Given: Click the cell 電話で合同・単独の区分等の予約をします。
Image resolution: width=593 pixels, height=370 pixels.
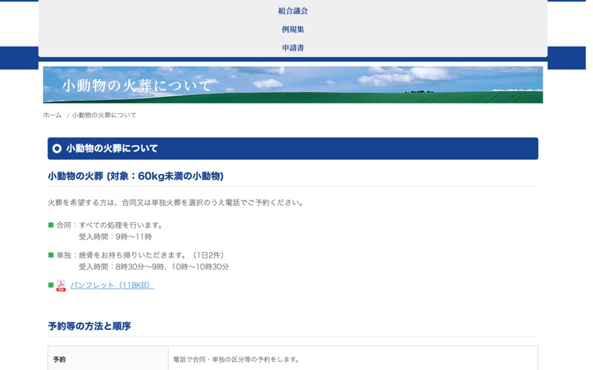Looking at the screenshot, I should pos(353,358).
